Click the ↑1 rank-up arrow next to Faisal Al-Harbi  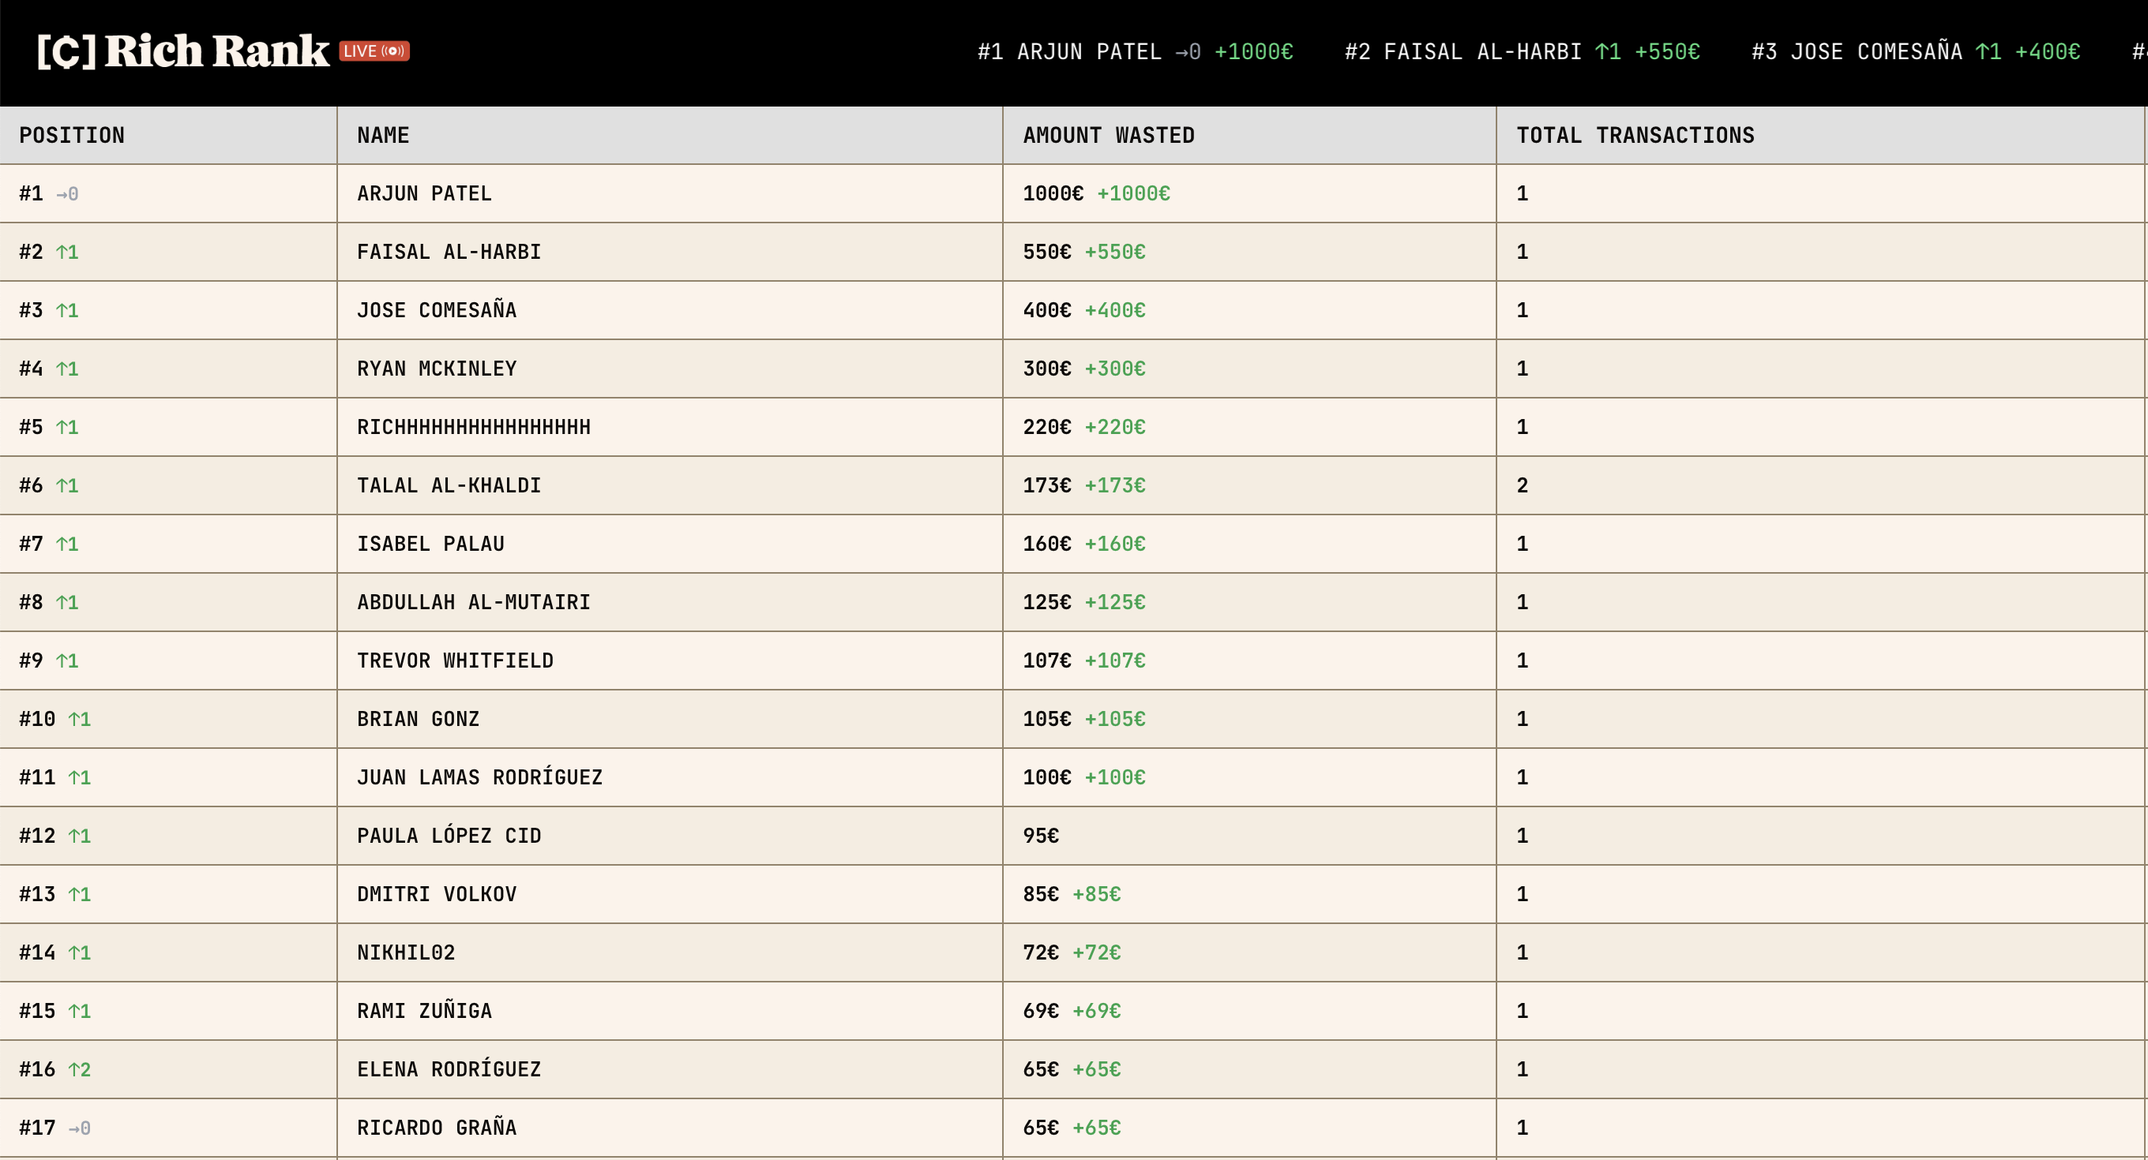pyautogui.click(x=66, y=252)
